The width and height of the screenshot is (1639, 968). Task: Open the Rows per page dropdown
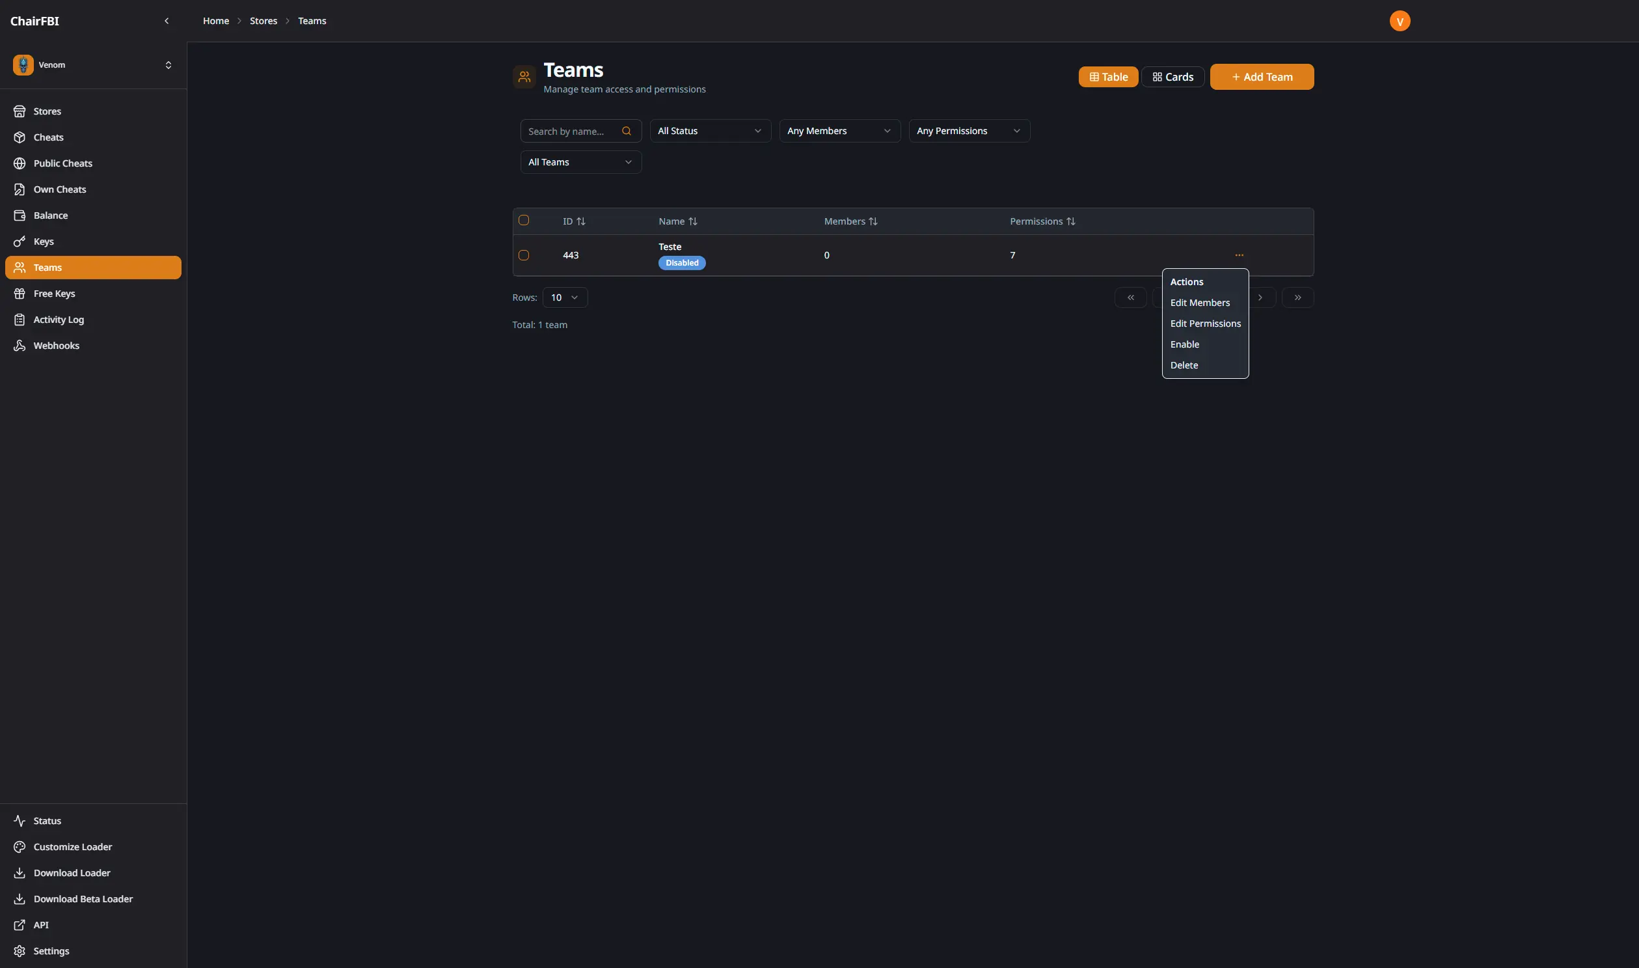pyautogui.click(x=564, y=297)
